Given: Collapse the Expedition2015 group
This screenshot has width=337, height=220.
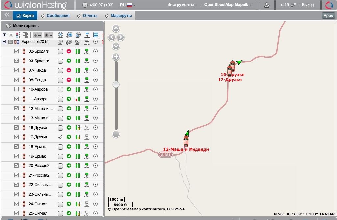Looking at the screenshot, I should pyautogui.click(x=4, y=42).
